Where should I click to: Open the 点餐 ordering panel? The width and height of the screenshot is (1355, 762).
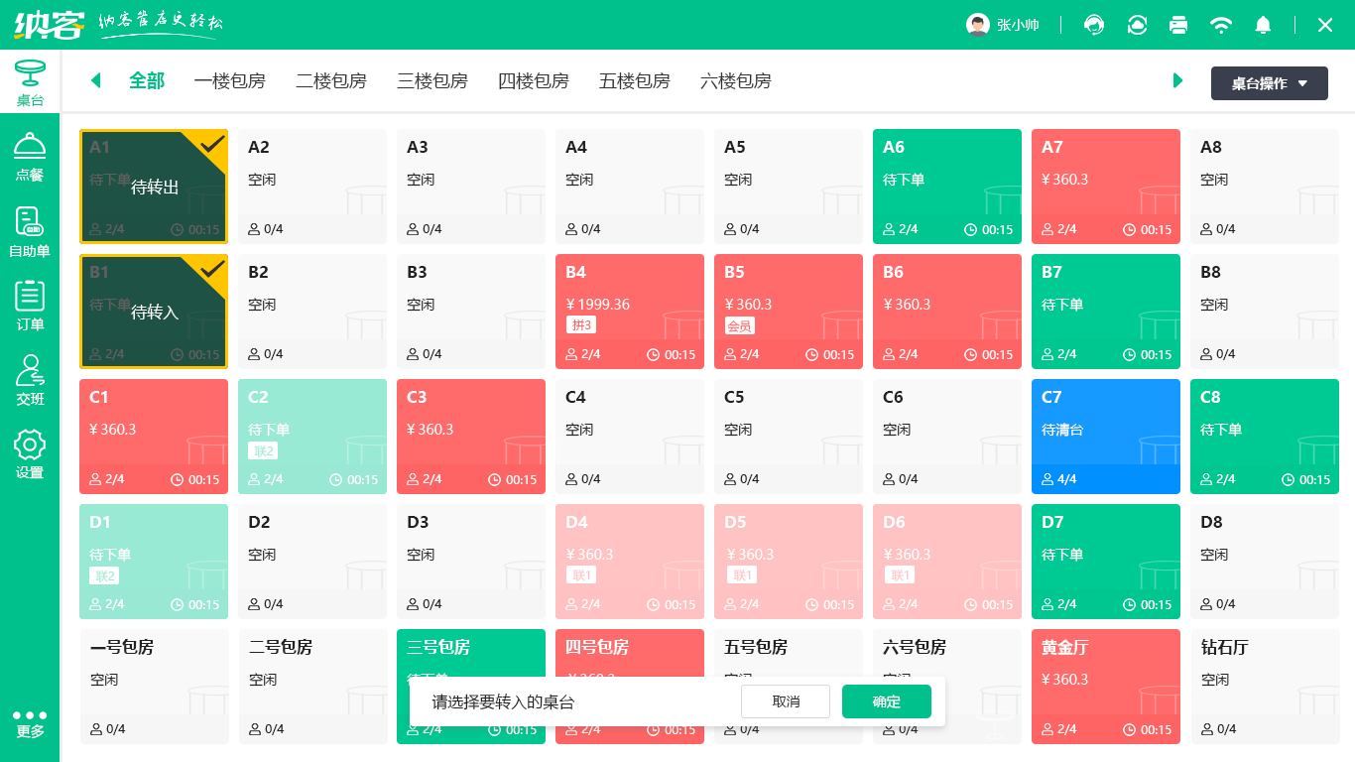point(30,157)
